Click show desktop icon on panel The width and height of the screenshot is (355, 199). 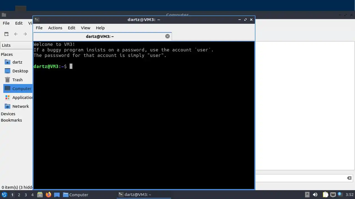(57, 195)
